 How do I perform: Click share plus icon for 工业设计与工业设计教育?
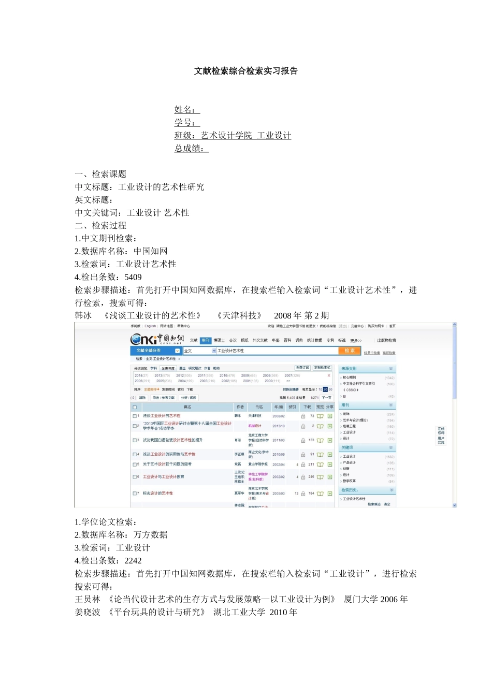pos(330,477)
